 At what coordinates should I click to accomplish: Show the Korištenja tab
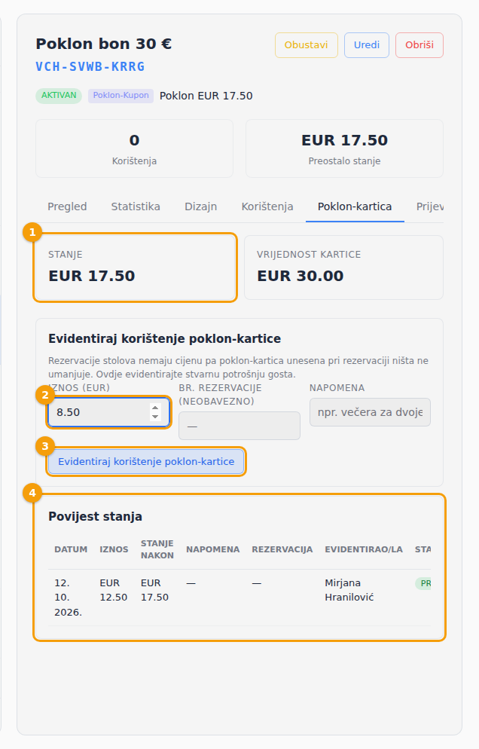267,206
